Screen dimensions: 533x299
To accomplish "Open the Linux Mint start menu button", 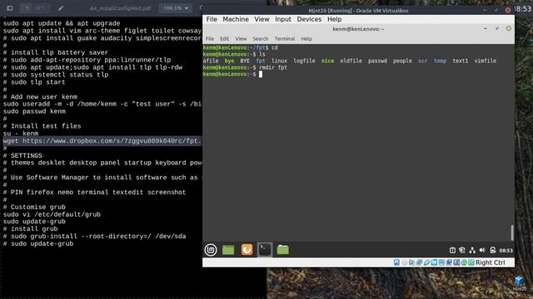I will click(x=211, y=250).
